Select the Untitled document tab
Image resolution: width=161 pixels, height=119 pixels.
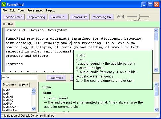tap(8, 24)
